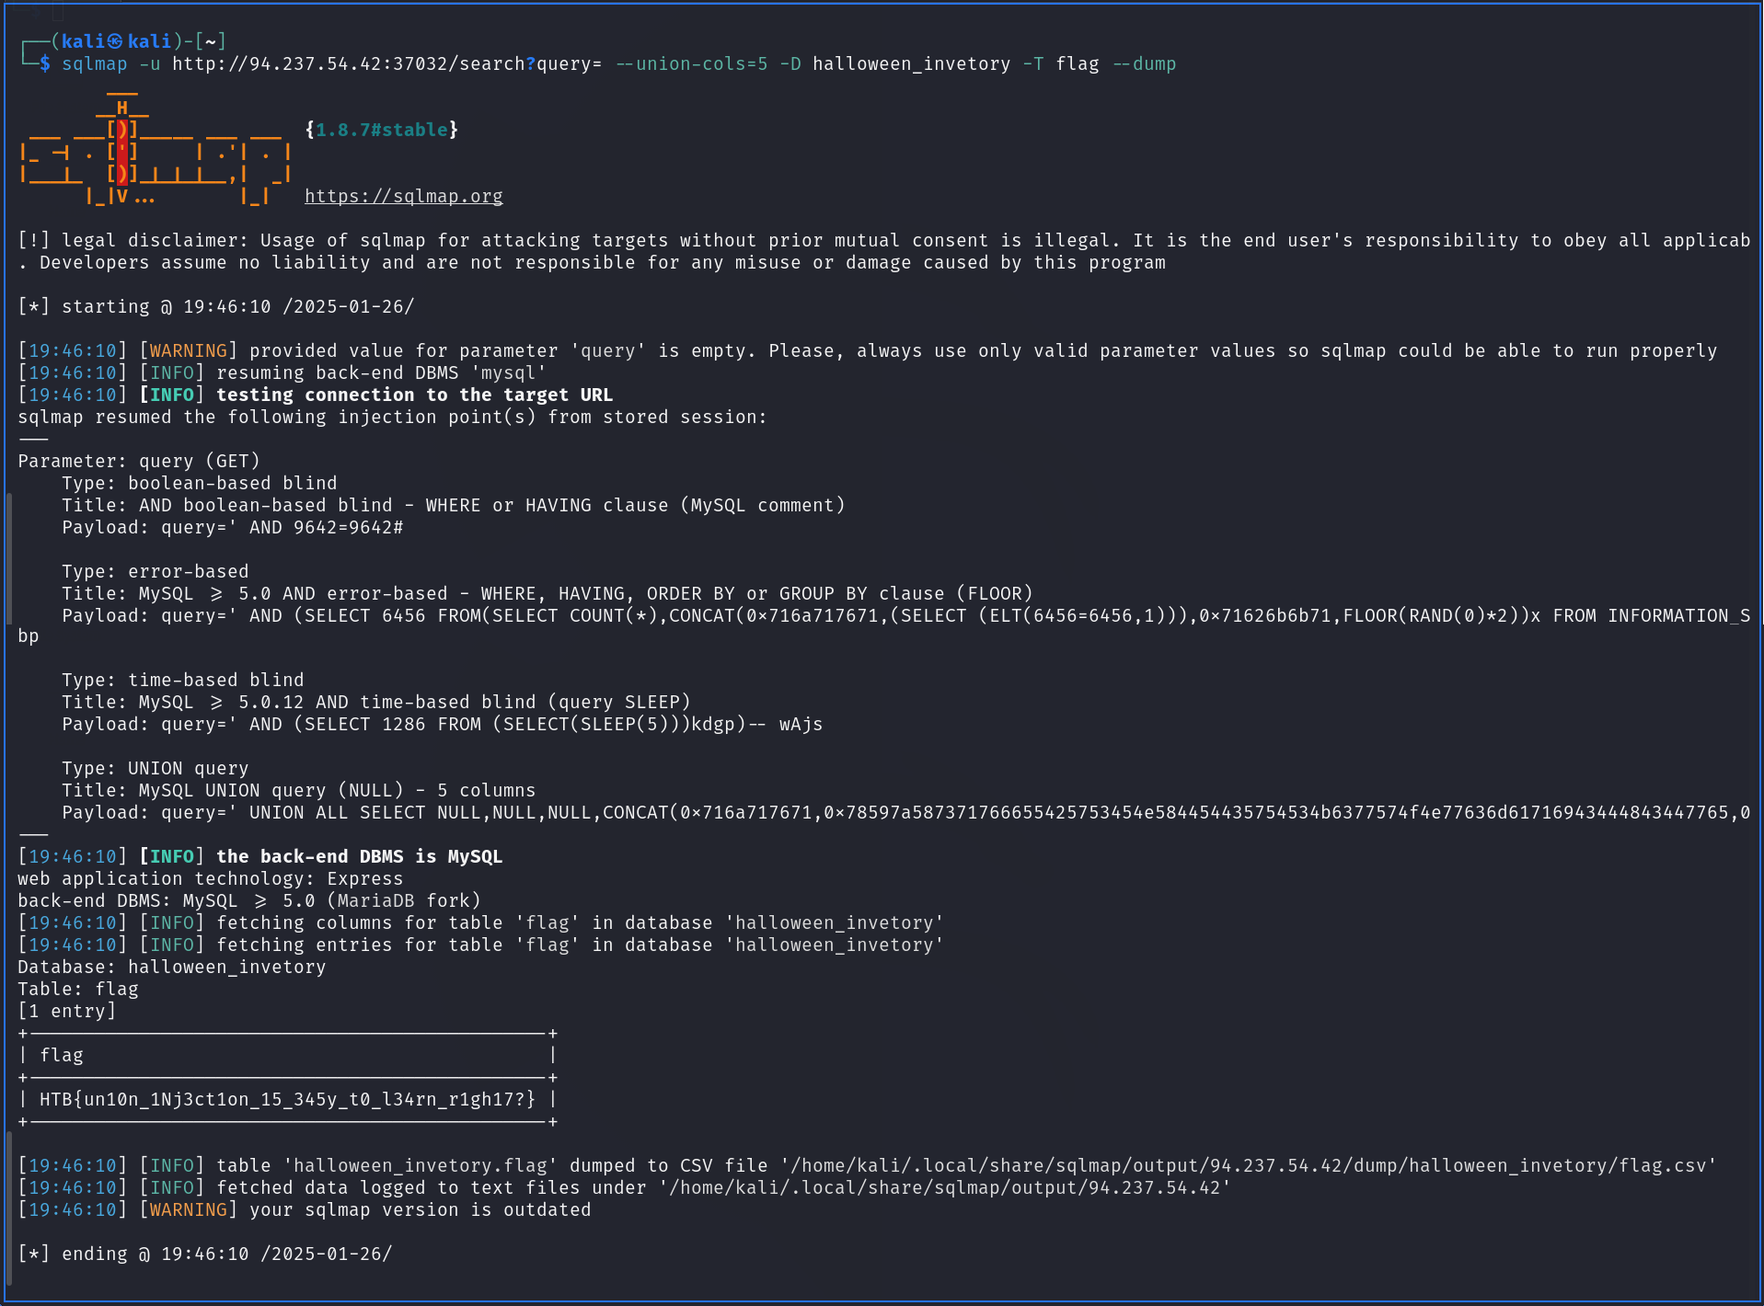The width and height of the screenshot is (1764, 1306).
Task: Click 'halloween_invetory' in the command line
Action: [x=911, y=63]
